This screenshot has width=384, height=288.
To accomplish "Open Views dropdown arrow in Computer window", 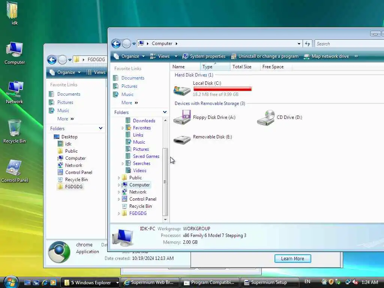I will click(176, 56).
